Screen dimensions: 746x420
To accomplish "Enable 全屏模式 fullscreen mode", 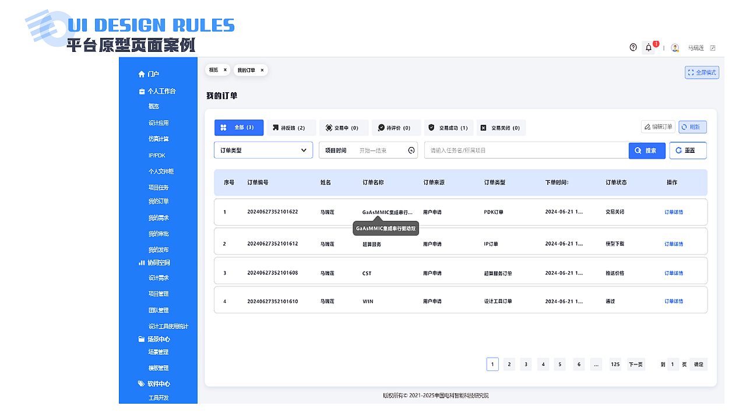I will click(702, 73).
